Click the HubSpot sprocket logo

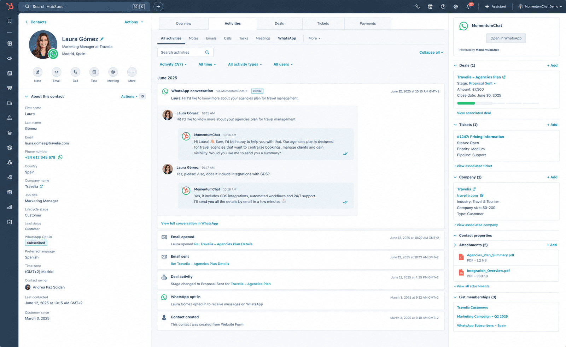(10, 6)
